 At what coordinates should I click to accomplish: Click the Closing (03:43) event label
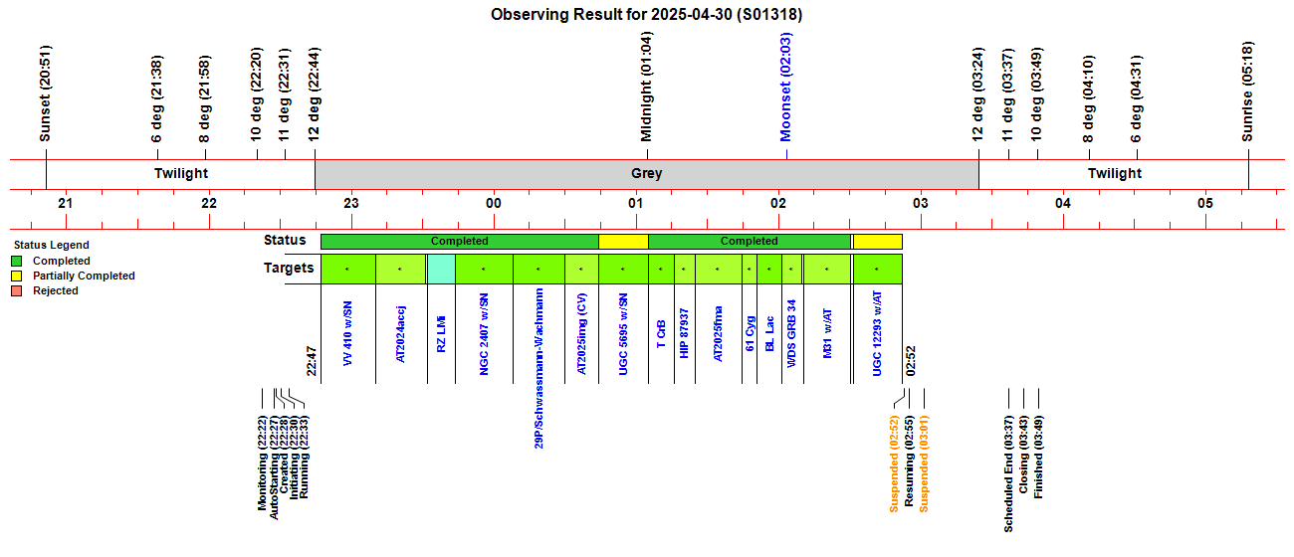(1023, 453)
